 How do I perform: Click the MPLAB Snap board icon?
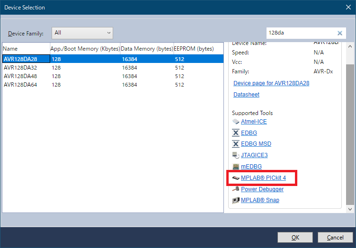[236, 200]
